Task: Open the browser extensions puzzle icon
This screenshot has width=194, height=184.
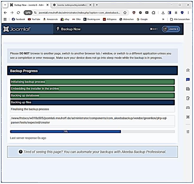Action: click(153, 13)
